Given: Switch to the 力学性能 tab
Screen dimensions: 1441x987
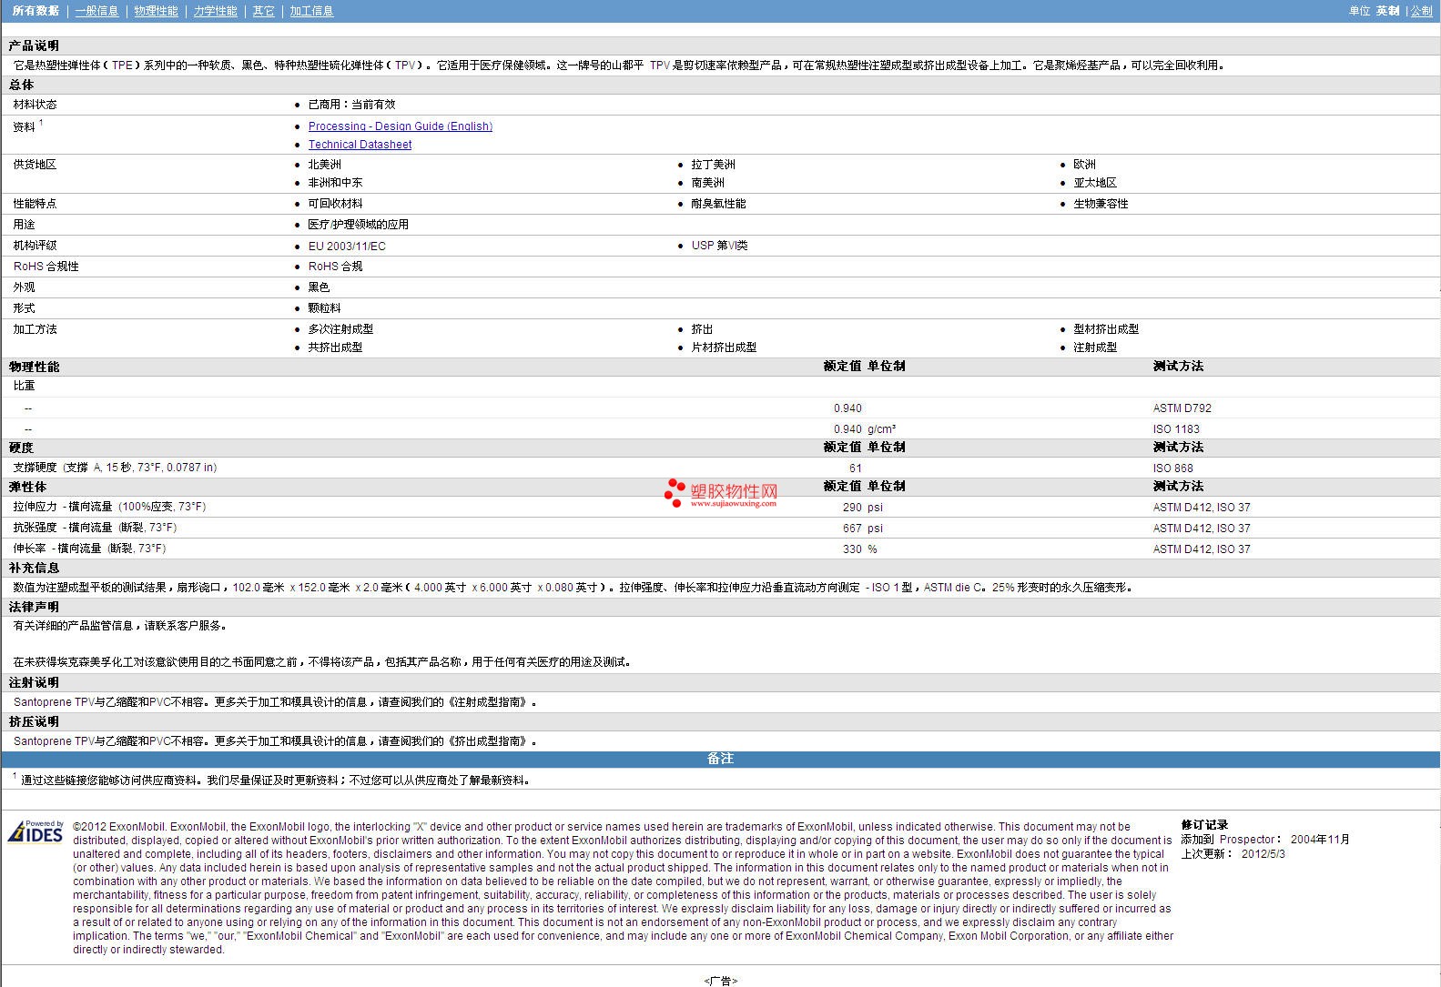Looking at the screenshot, I should click(216, 11).
